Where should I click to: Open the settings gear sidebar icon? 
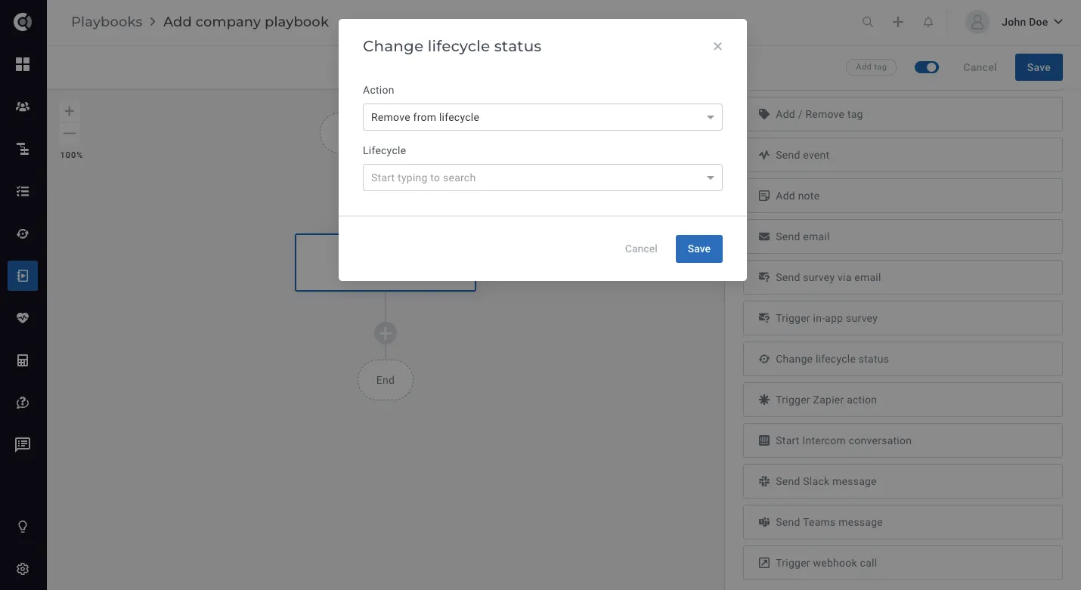[x=23, y=569]
